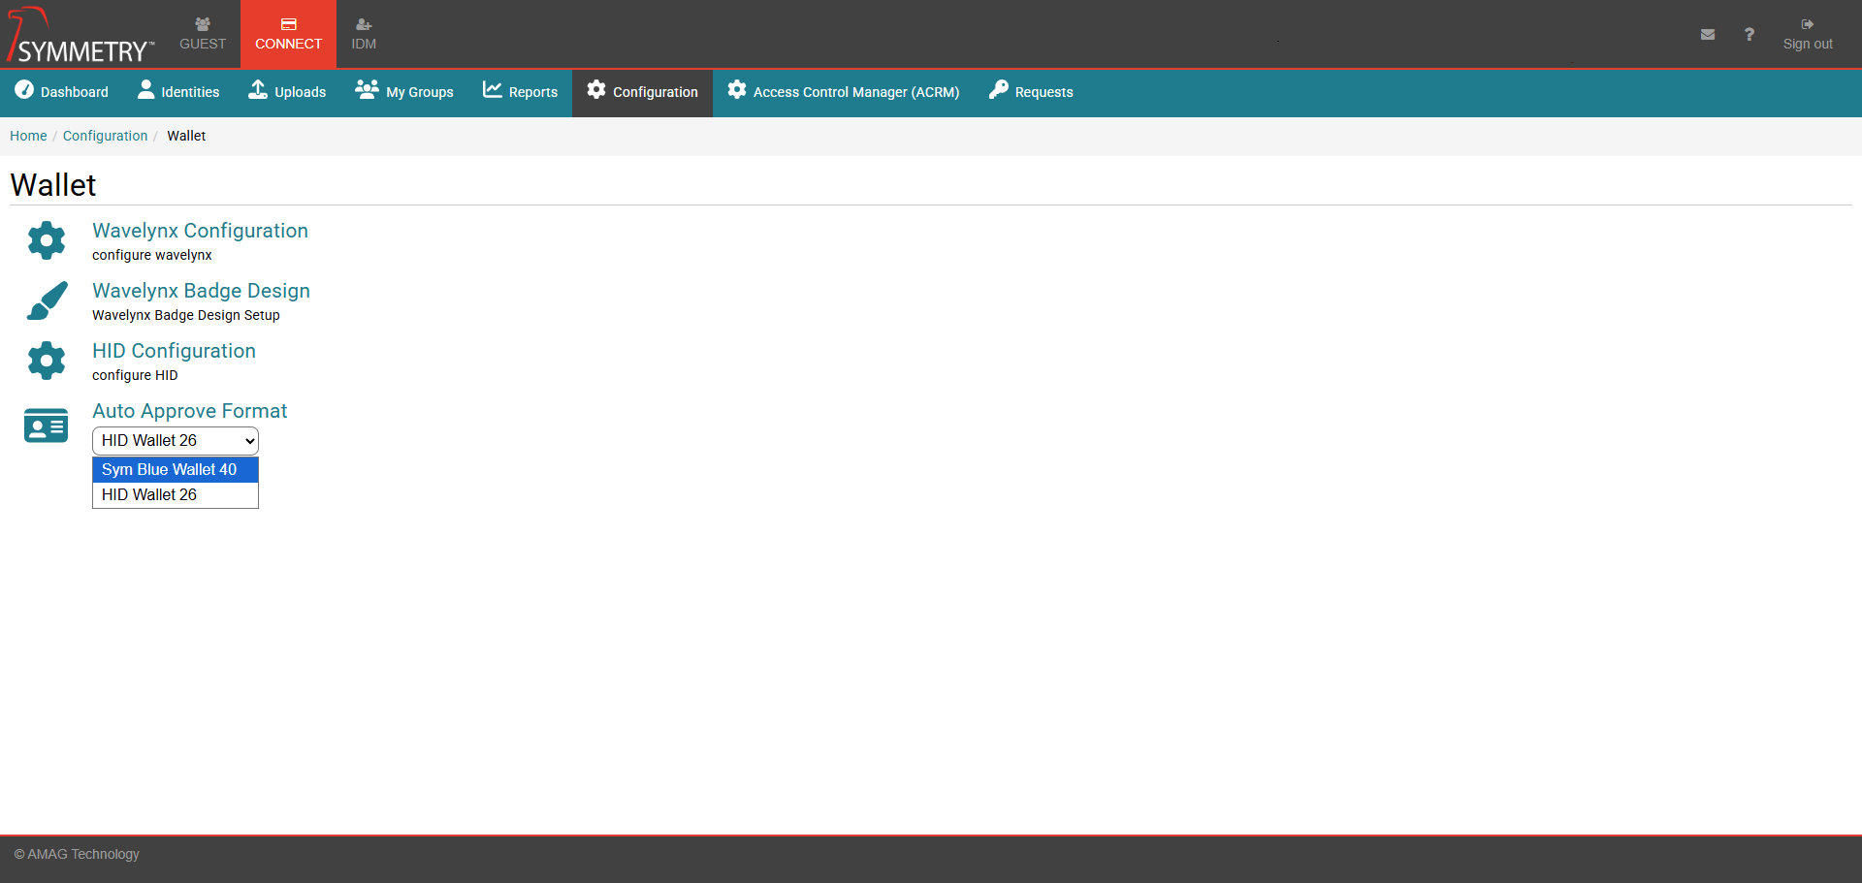Switch to the IDM module tab

[x=364, y=34]
